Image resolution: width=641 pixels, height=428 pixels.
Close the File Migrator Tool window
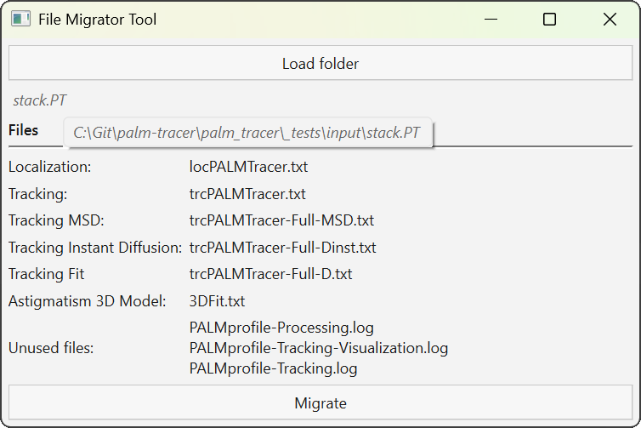pos(610,20)
